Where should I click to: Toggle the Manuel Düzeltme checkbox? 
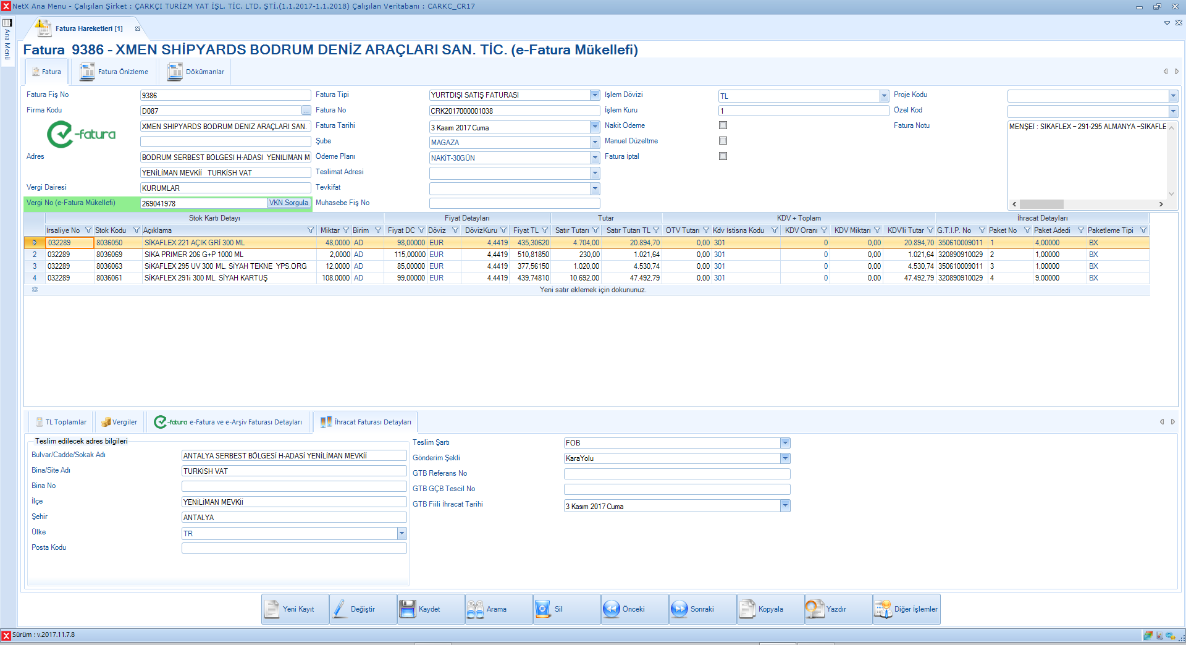pyautogui.click(x=723, y=141)
